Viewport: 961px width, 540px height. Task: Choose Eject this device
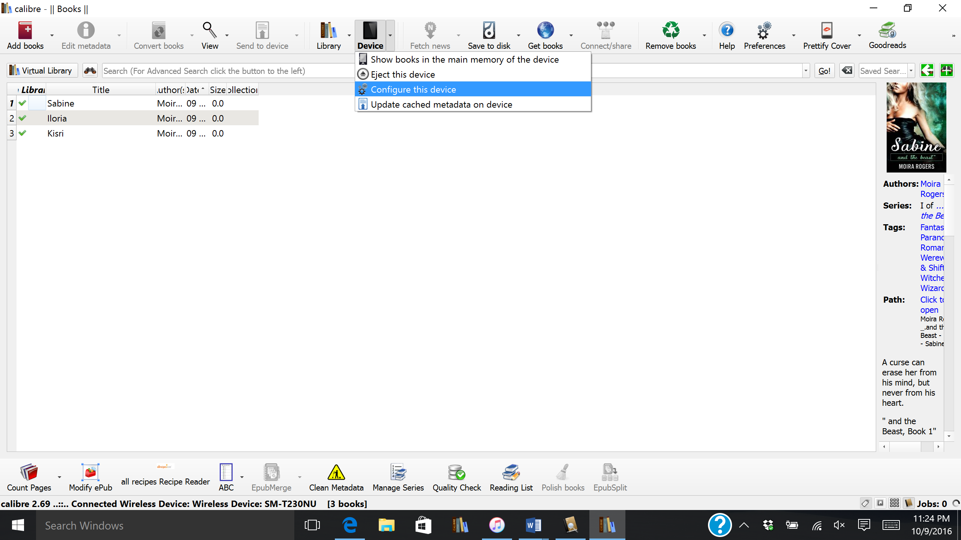(402, 75)
